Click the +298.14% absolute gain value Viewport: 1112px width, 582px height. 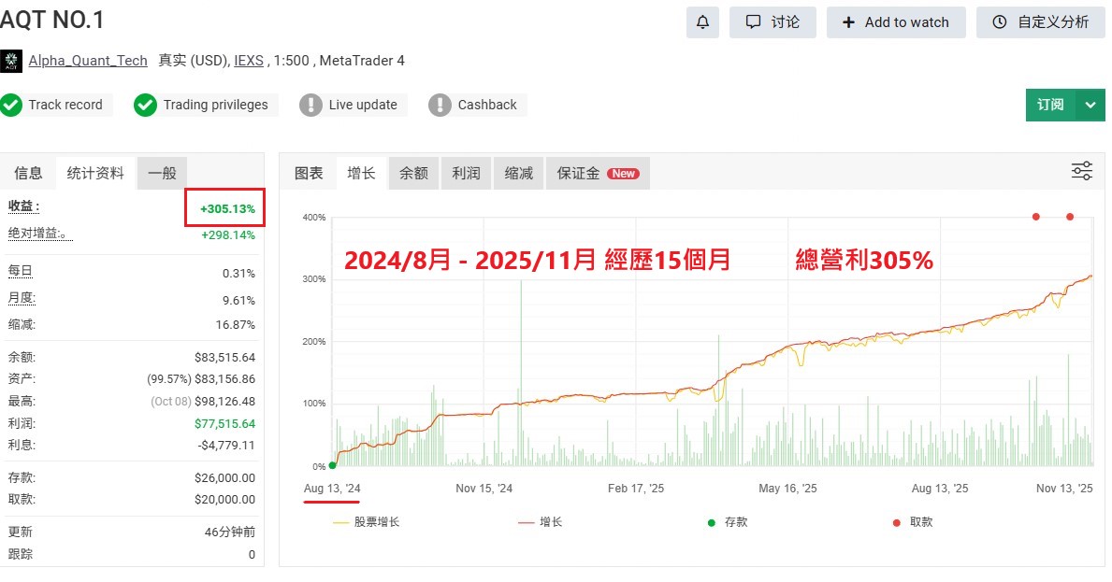tap(228, 235)
